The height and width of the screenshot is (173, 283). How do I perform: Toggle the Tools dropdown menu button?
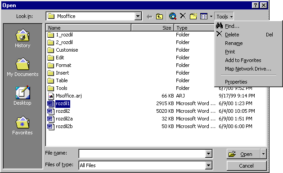tap(224, 17)
